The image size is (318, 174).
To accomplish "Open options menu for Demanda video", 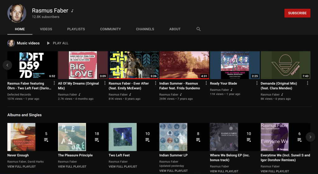I will click(x=307, y=83).
